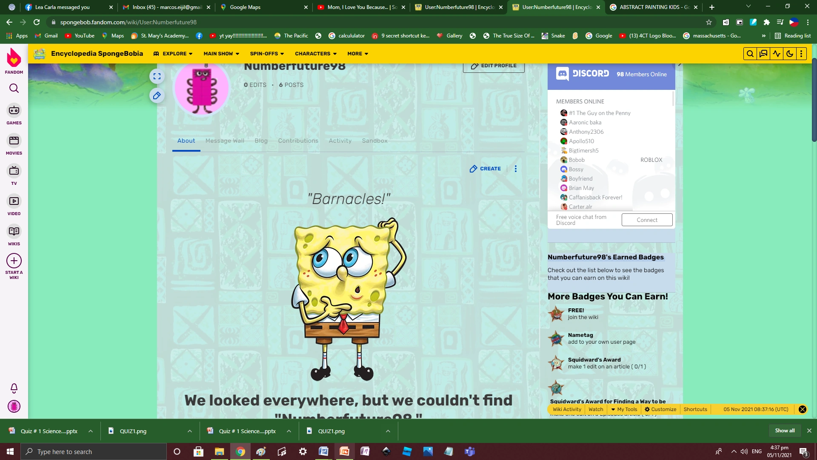817x460 pixels.
Task: Open Chrome's three-dot menu
Action: click(x=808, y=22)
